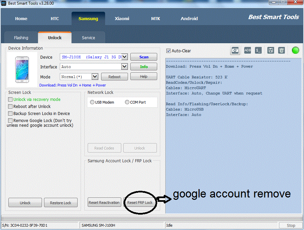Click the green status indicator
The height and width of the screenshot is (230, 304).
click(x=296, y=50)
